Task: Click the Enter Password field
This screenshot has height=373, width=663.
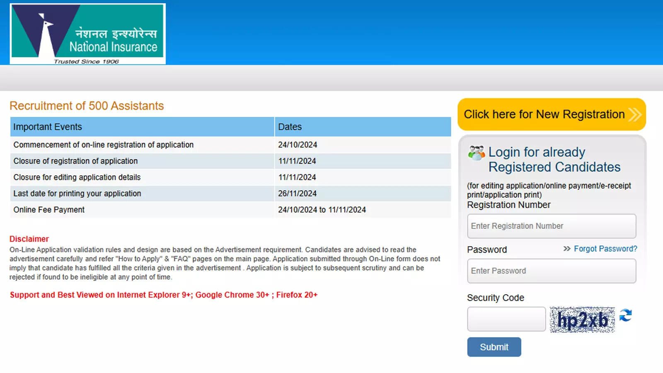Action: pos(552,271)
